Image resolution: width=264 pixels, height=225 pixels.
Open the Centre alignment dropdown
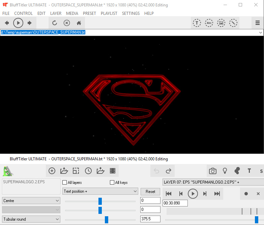pos(31,201)
